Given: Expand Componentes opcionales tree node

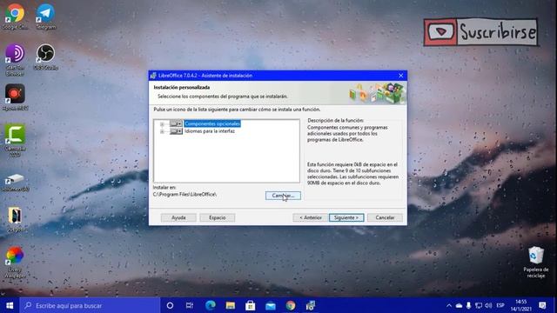Looking at the screenshot, I should pyautogui.click(x=162, y=123).
